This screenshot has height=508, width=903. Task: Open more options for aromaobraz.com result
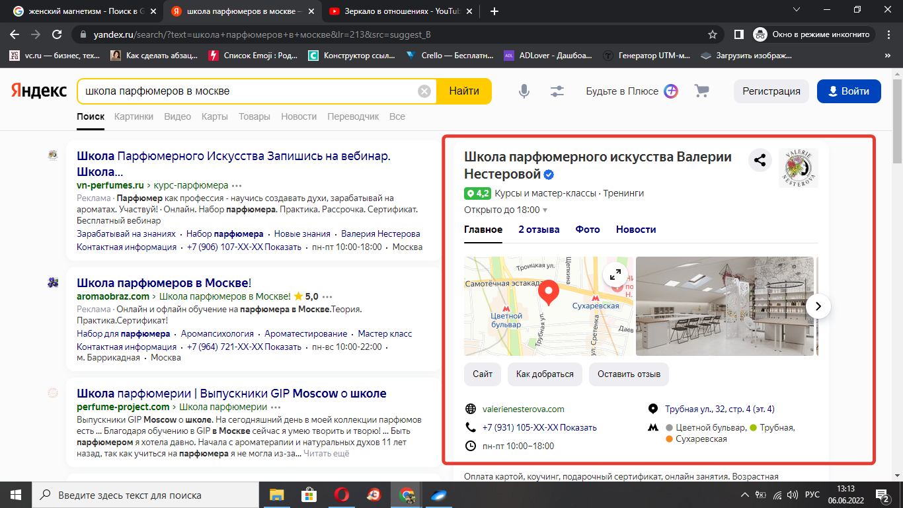pyautogui.click(x=327, y=296)
